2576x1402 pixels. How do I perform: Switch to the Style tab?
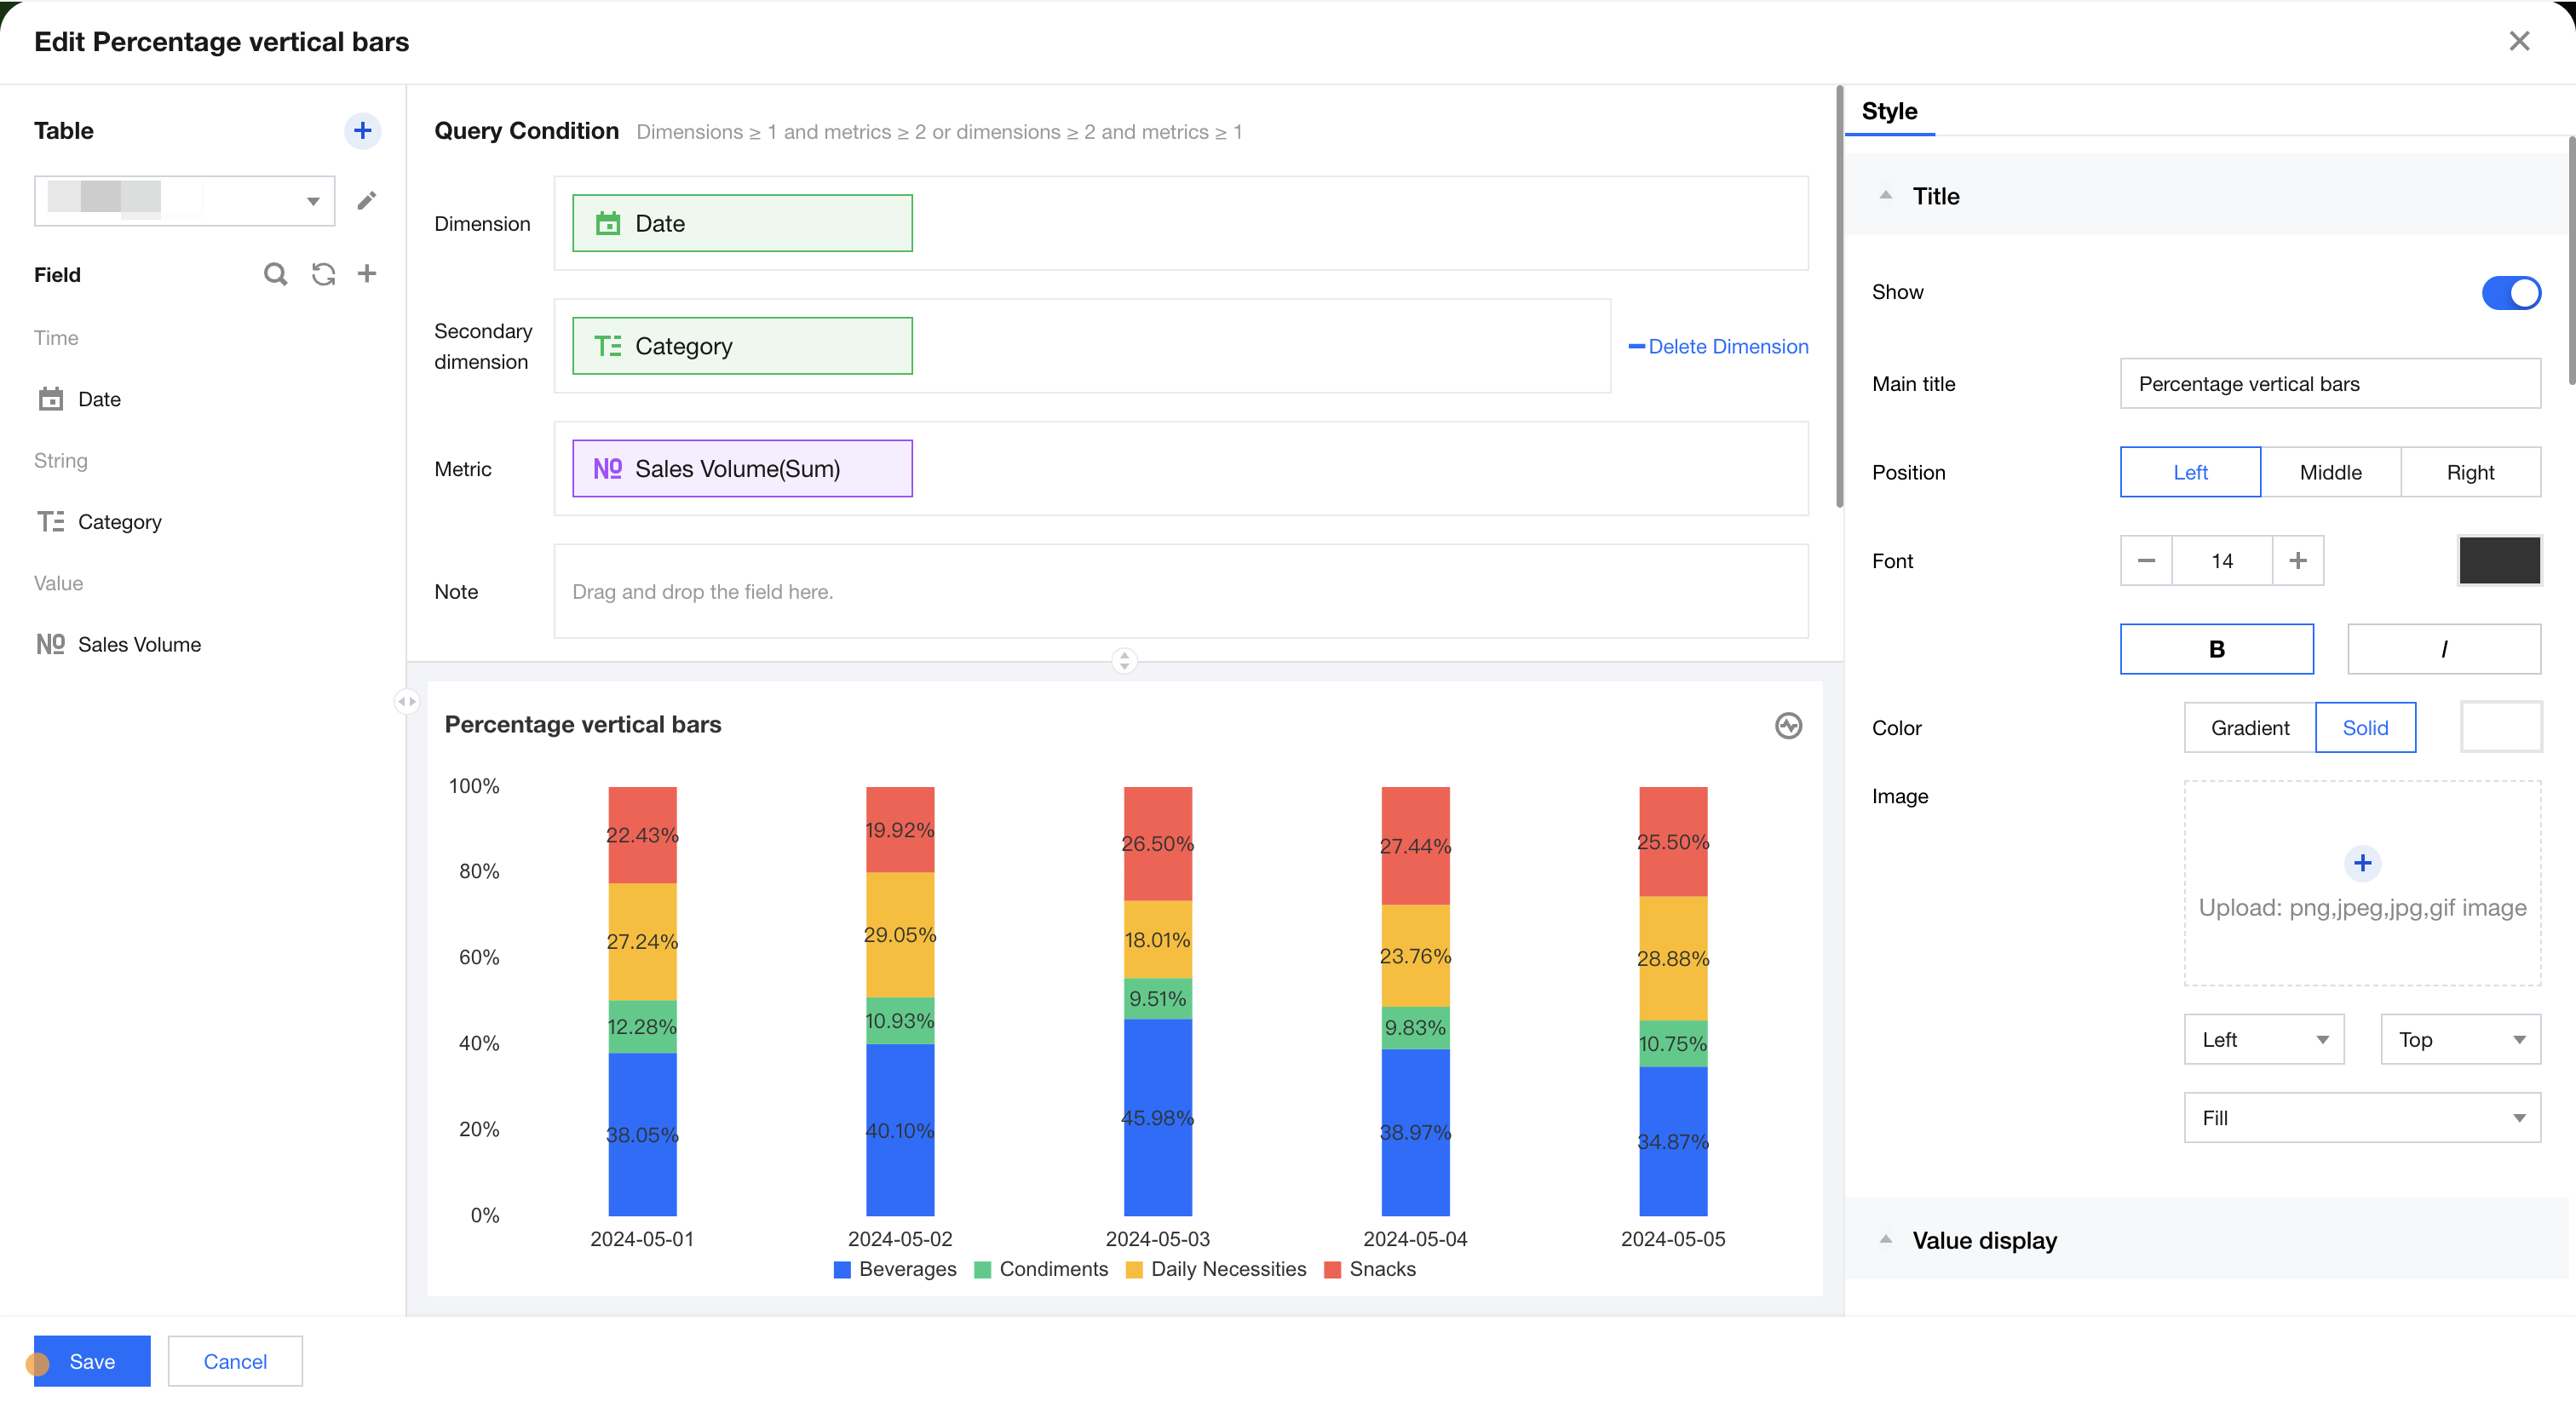pyautogui.click(x=1889, y=111)
